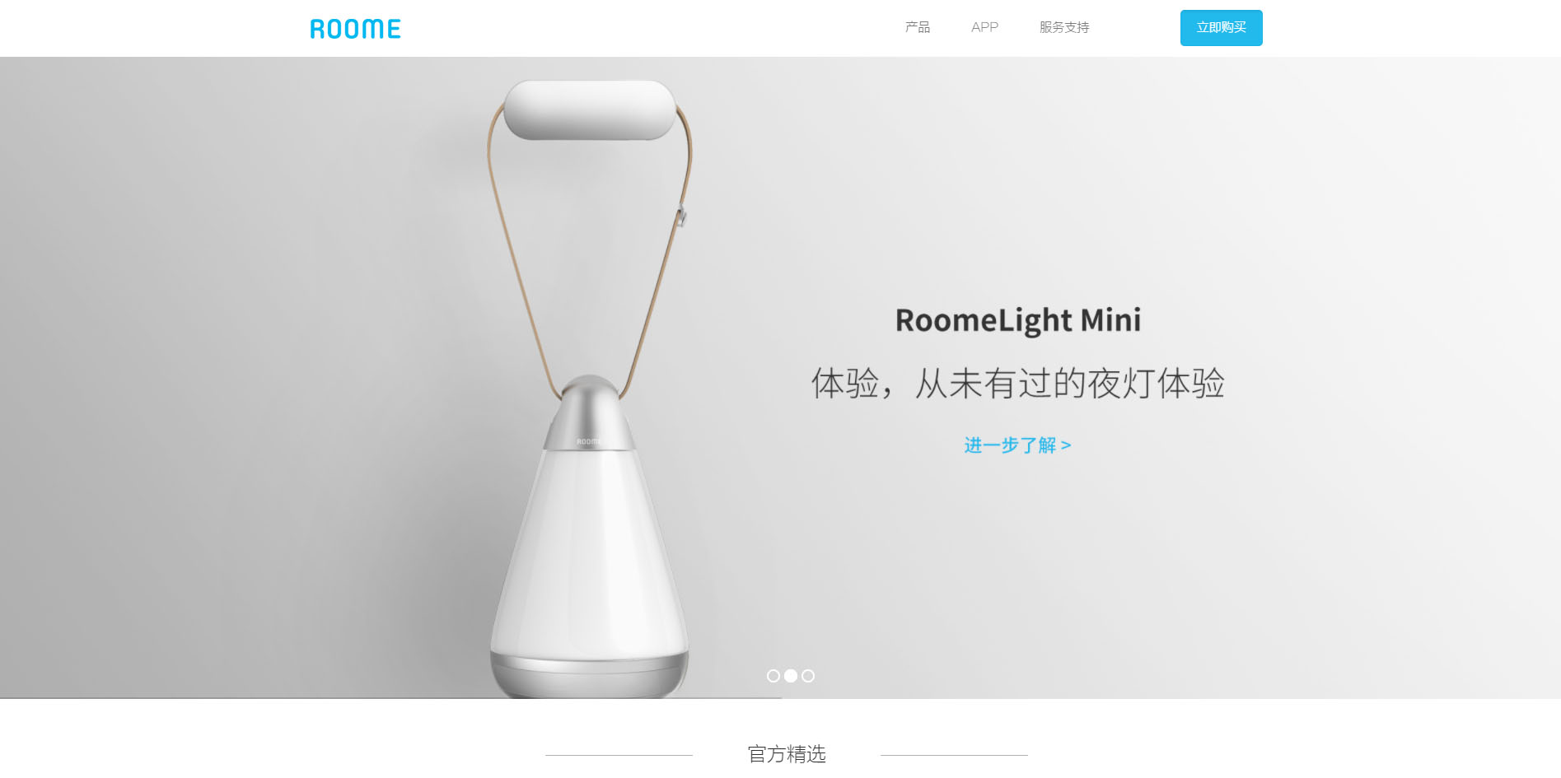Click the silver cap atop the lamp cone
The width and height of the screenshot is (1561, 778).
tap(589, 413)
